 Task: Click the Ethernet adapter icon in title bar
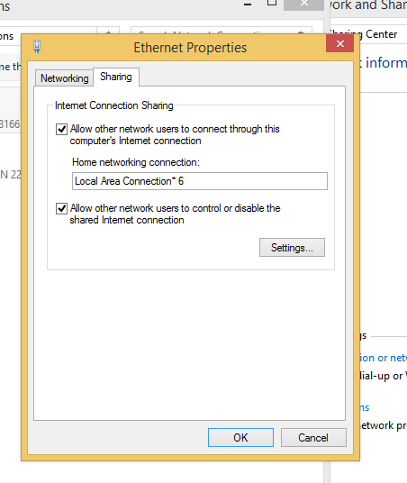coord(37,47)
